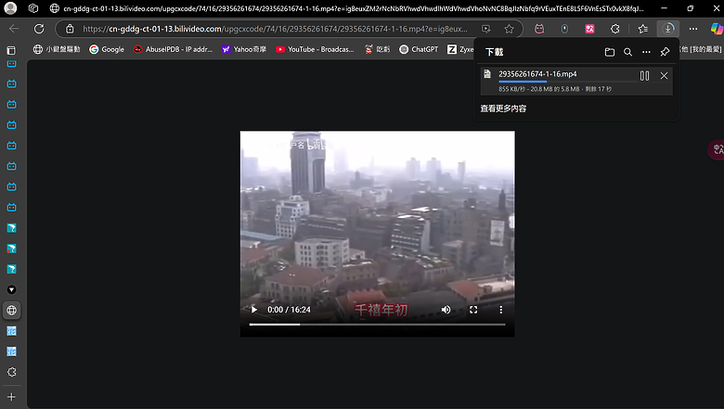Reload the current page
Screen dimensions: 724x409
coord(39,29)
